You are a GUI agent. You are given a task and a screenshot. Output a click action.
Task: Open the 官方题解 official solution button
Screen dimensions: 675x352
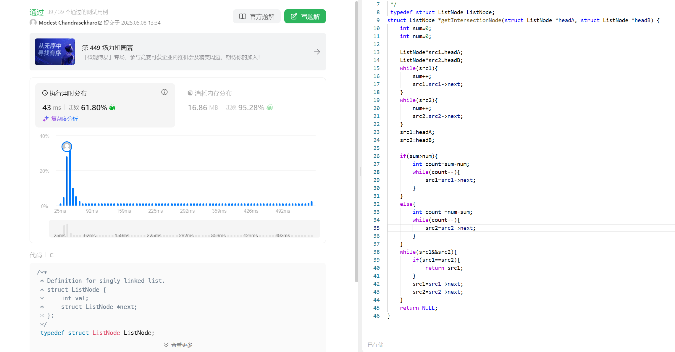(256, 17)
